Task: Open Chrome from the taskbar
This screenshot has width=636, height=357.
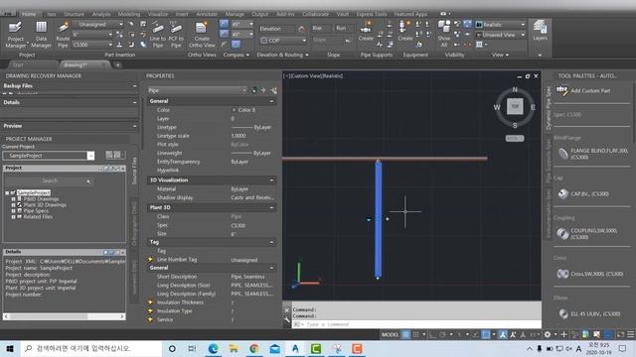Action: point(254,348)
